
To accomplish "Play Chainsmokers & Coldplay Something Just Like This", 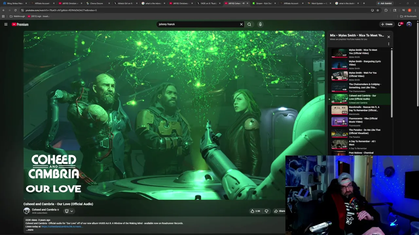I will point(360,87).
